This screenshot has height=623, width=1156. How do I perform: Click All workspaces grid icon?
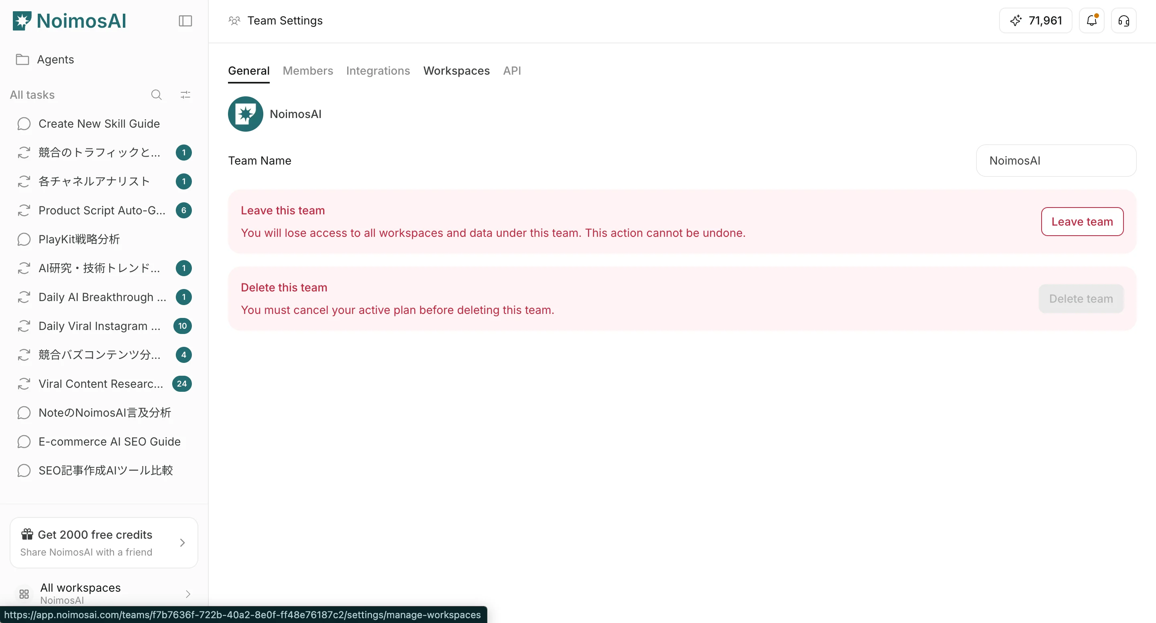24,594
